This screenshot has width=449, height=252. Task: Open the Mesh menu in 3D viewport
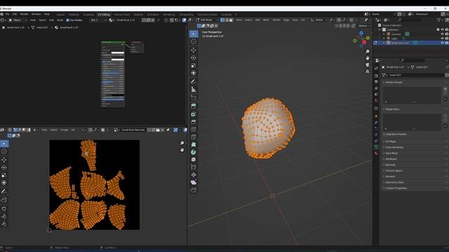coord(266,20)
